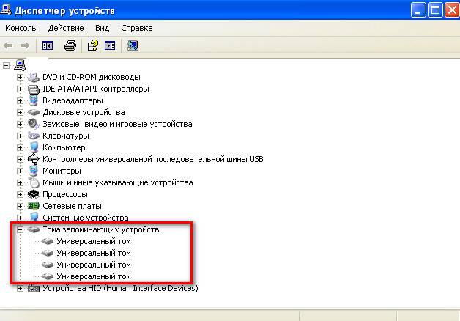Click the USB controllers icon
Screen dimensions: 460x321
click(x=34, y=159)
